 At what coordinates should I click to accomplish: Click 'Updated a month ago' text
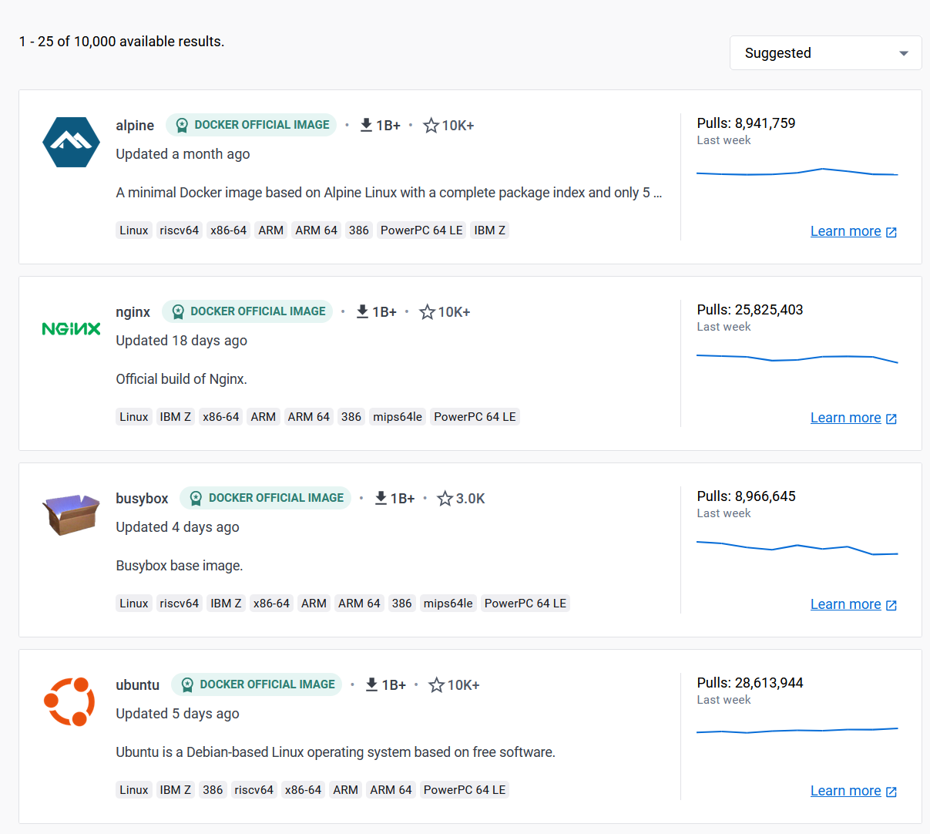(183, 154)
